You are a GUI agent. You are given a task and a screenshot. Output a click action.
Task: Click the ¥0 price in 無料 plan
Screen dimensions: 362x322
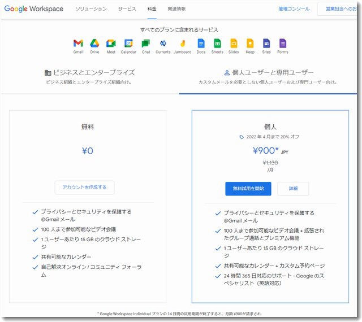[x=88, y=151]
